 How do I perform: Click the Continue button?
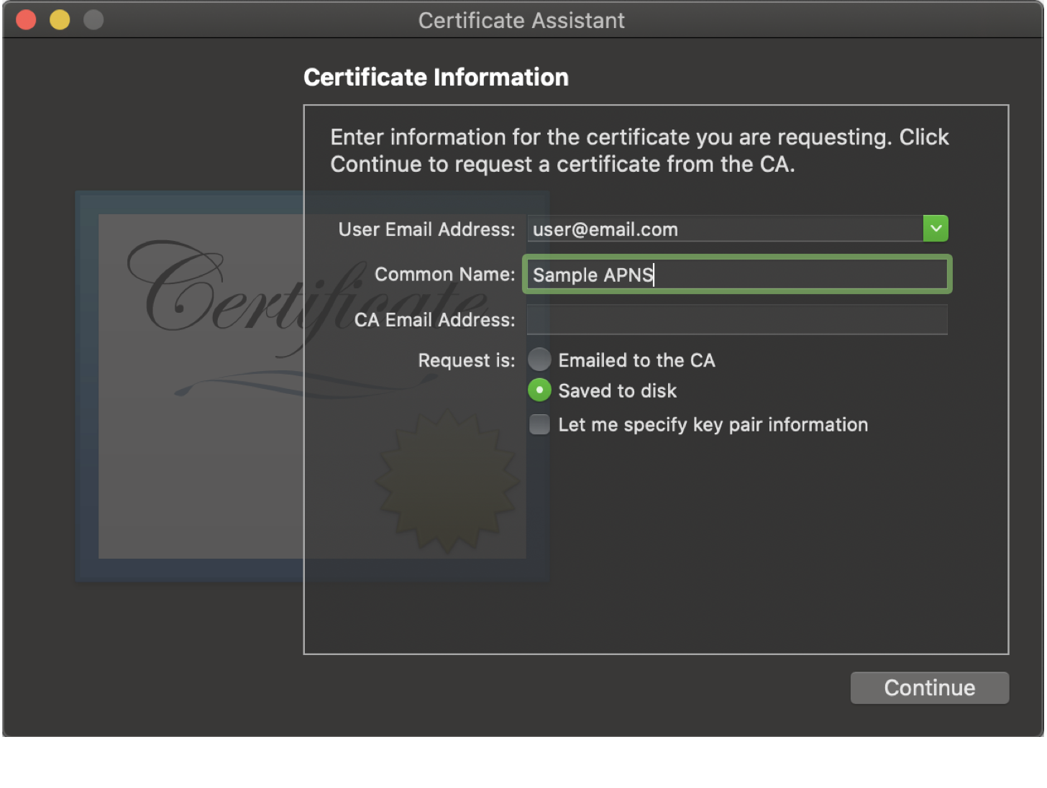(929, 687)
